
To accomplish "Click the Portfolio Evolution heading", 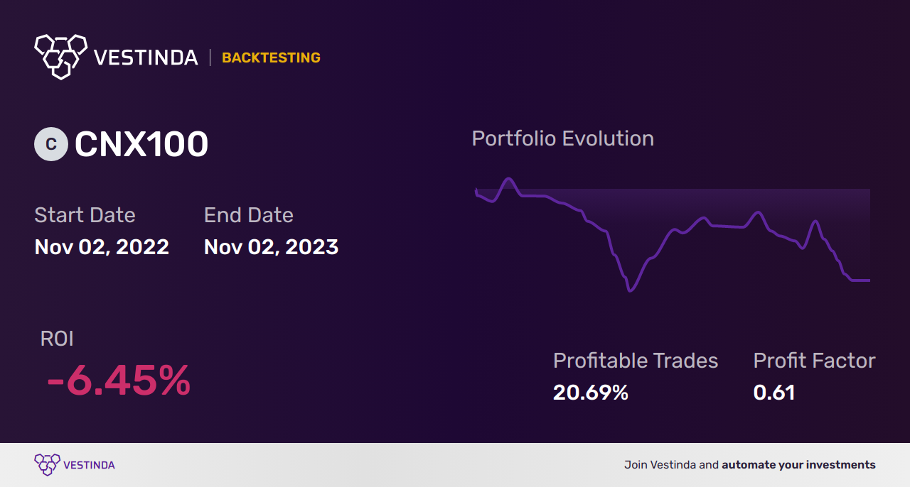I will coord(562,138).
